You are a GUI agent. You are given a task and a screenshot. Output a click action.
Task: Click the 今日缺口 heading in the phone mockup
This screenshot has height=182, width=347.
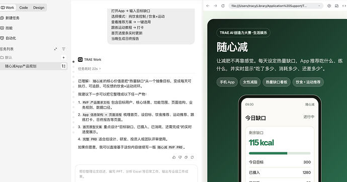pos(255,118)
